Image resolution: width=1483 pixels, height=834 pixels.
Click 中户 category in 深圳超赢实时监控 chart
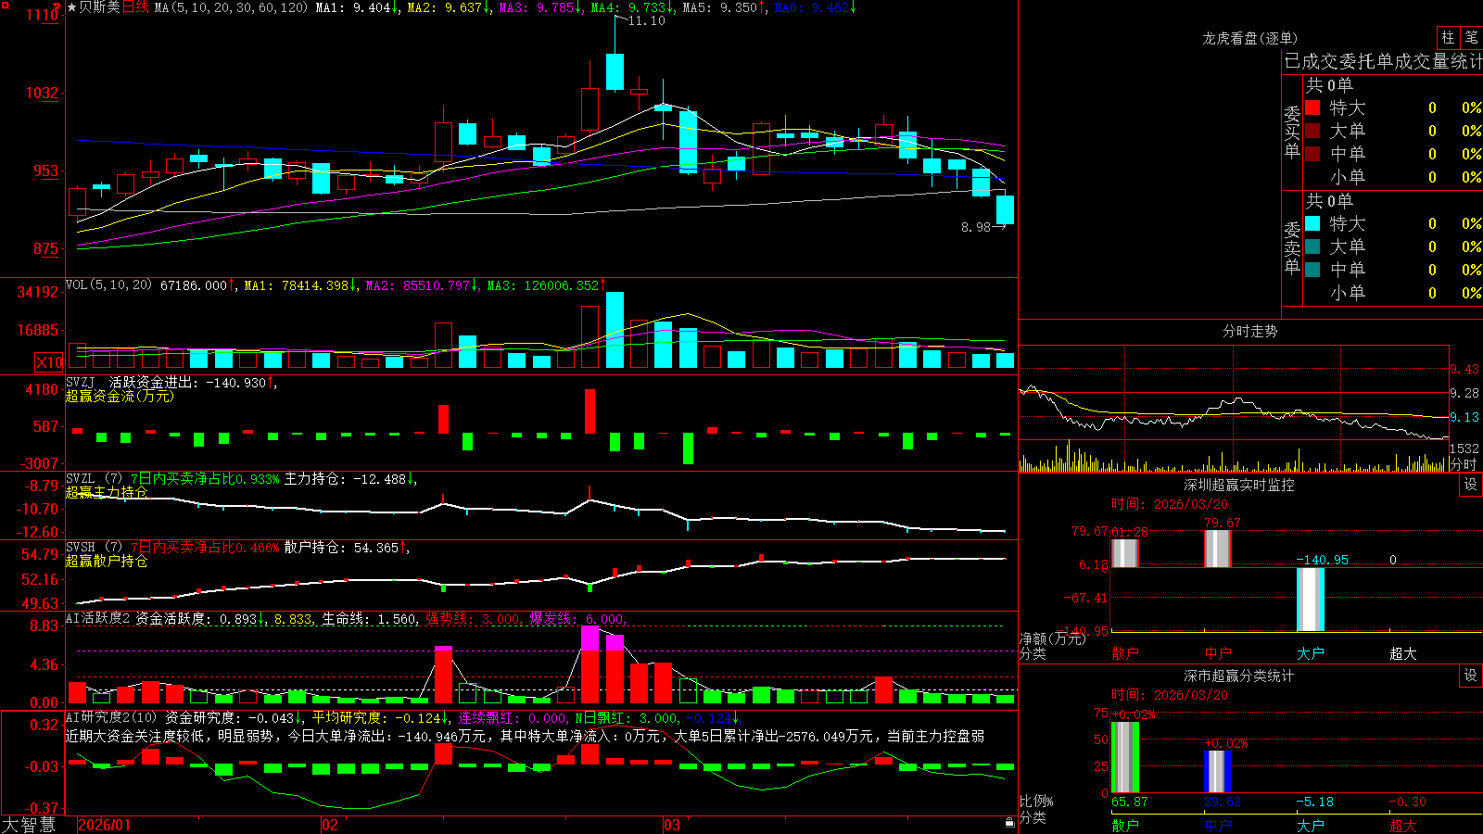pos(1218,653)
